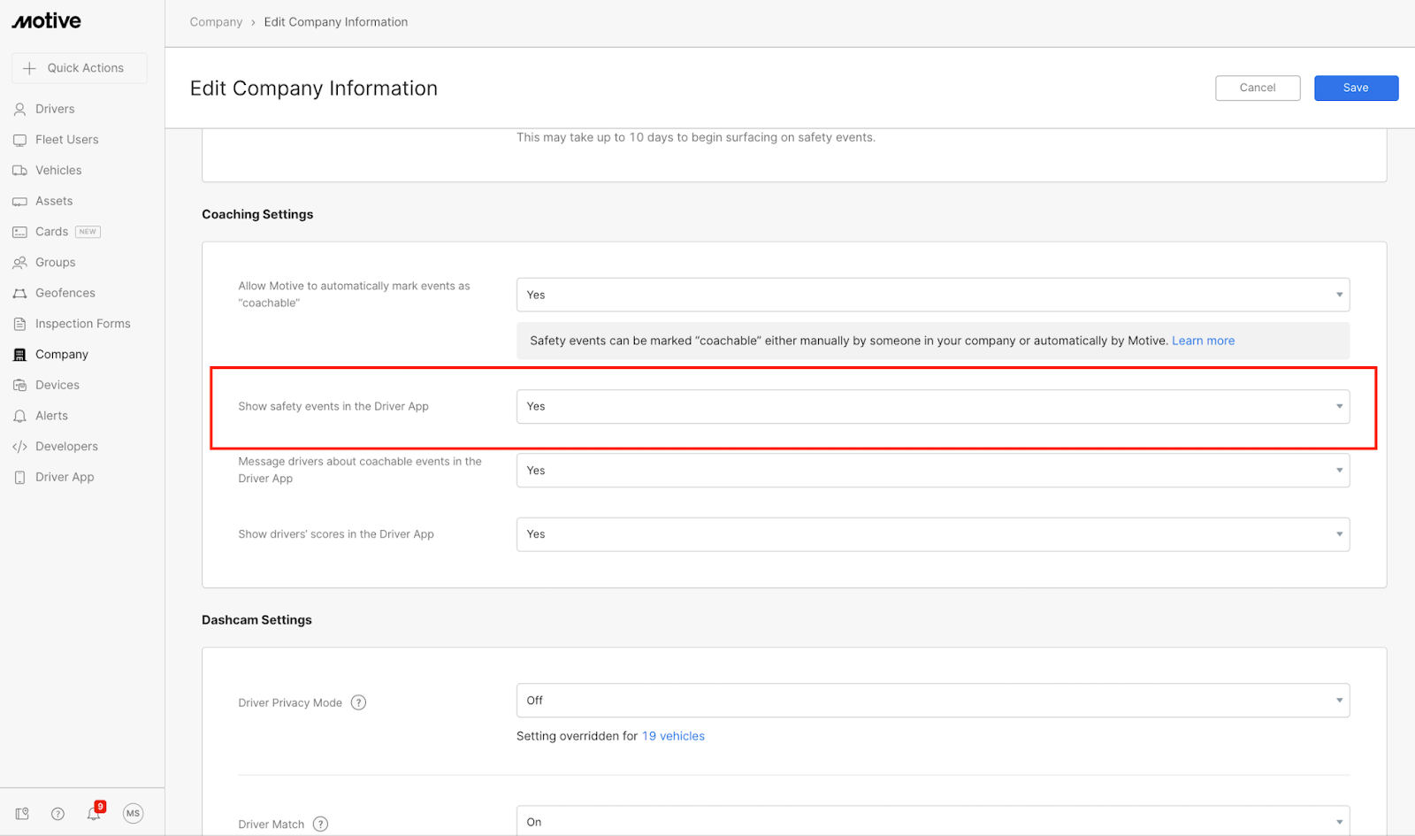Image resolution: width=1415 pixels, height=836 pixels.
Task: Click the Setting overridden for text
Action: click(577, 736)
